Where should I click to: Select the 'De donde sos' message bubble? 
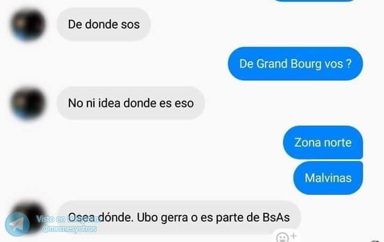tap(103, 25)
